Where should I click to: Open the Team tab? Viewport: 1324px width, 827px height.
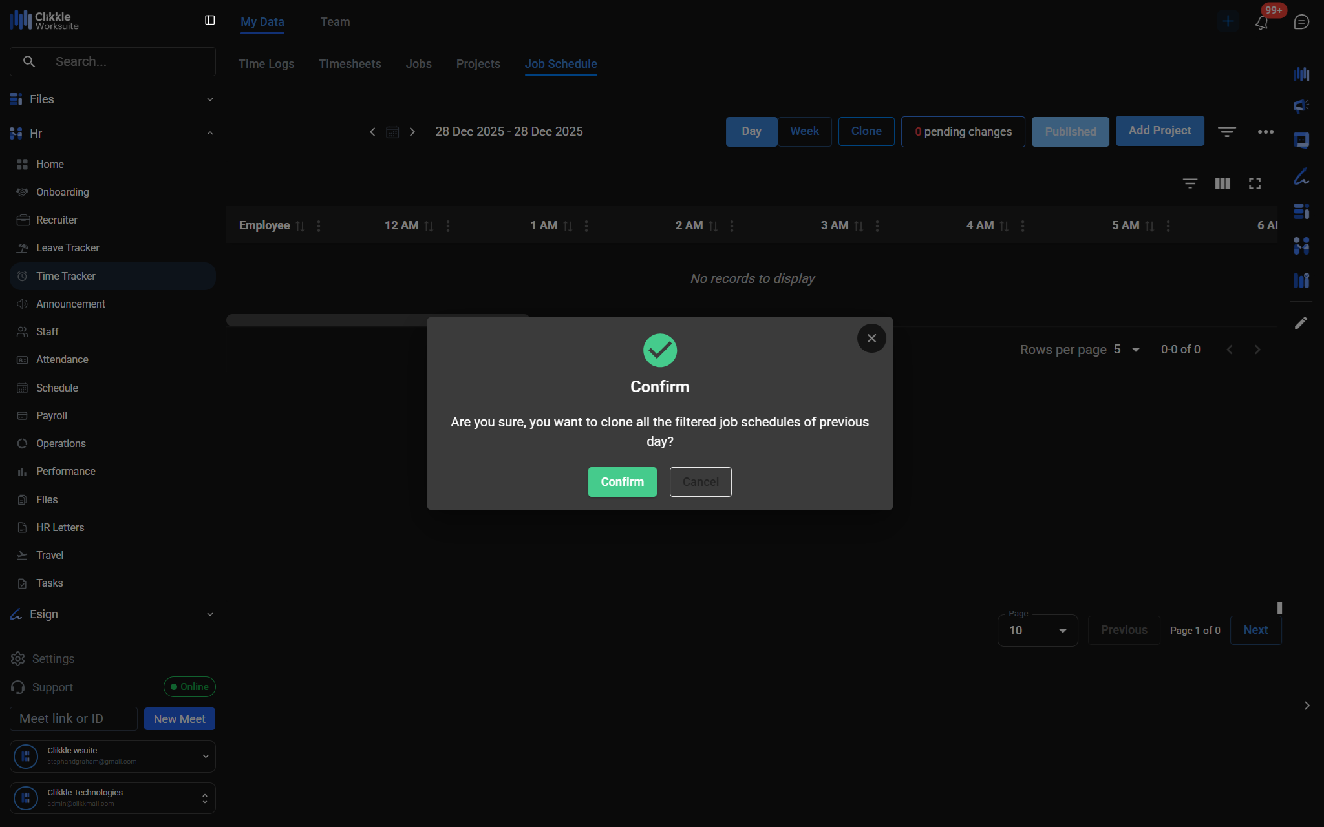click(x=335, y=22)
